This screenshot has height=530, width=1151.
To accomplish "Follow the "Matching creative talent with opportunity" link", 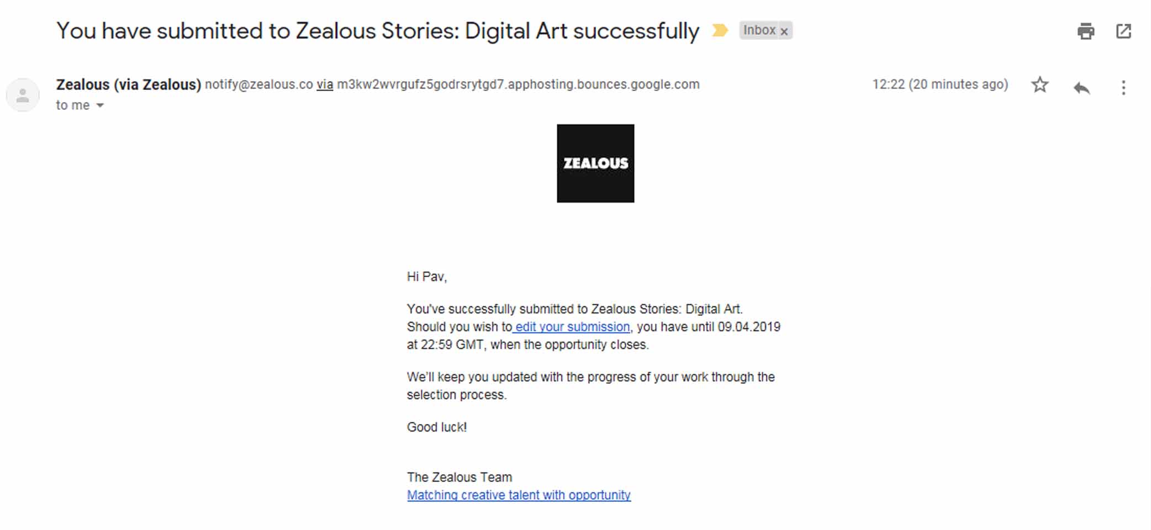I will click(x=519, y=495).
